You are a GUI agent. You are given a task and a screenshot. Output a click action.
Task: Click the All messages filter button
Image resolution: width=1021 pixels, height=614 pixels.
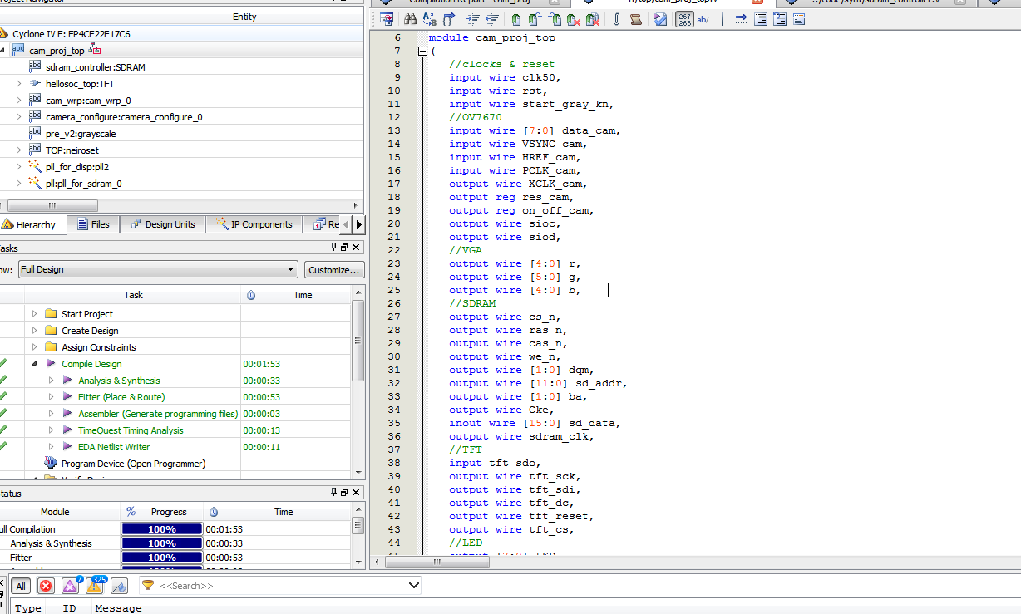pyautogui.click(x=21, y=586)
